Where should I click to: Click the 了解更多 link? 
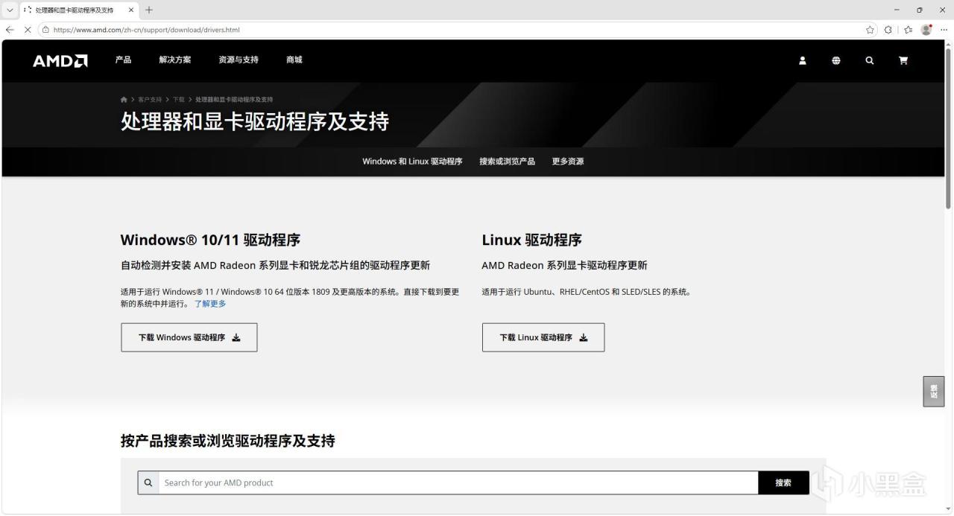tap(210, 304)
